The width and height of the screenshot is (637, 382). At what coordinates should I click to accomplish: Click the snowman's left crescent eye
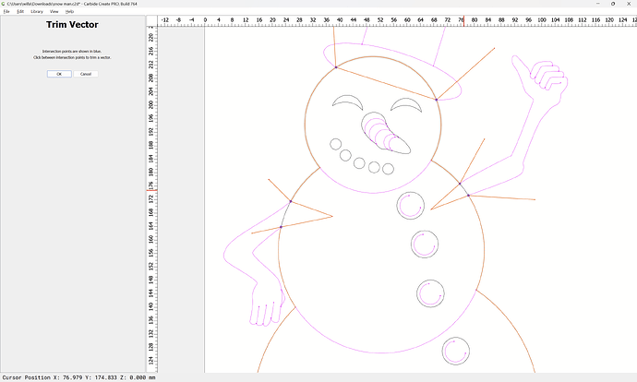click(x=347, y=101)
